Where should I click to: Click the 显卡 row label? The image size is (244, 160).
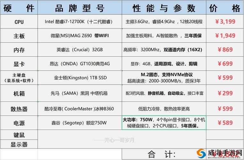pyautogui.click(x=19, y=64)
